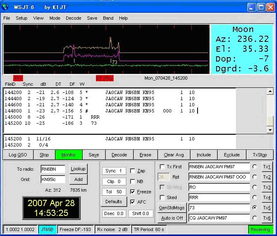
Task: Click the Tol 50 control
Action: click(114, 192)
